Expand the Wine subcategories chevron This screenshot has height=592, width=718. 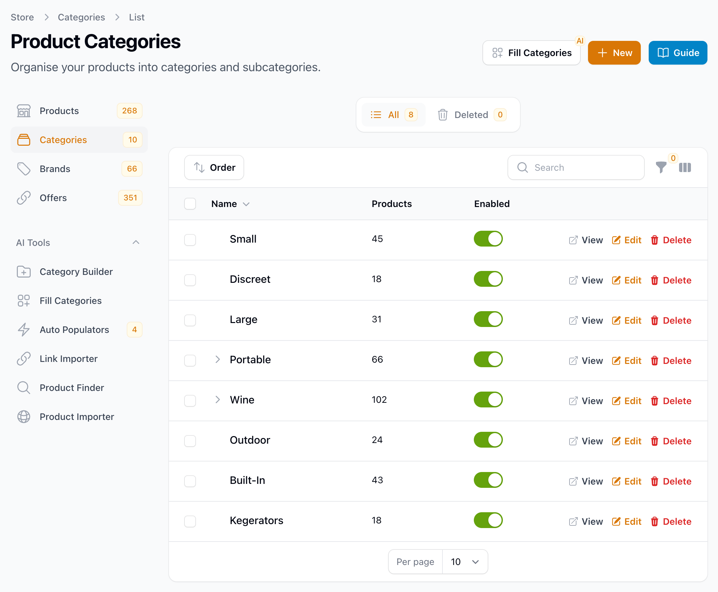pos(217,400)
